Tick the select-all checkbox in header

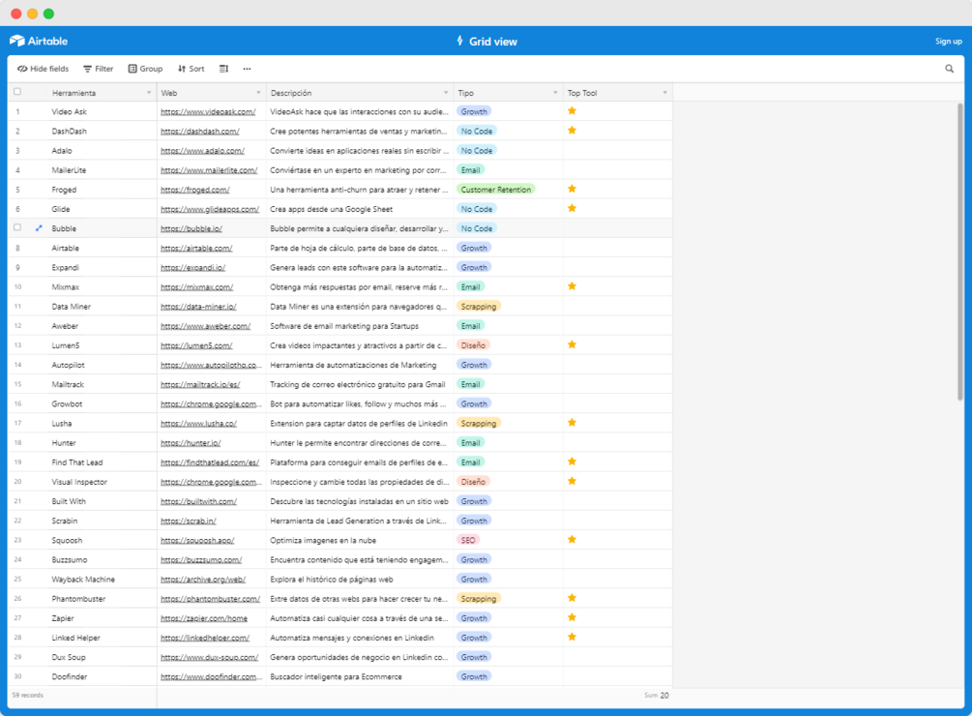point(17,92)
